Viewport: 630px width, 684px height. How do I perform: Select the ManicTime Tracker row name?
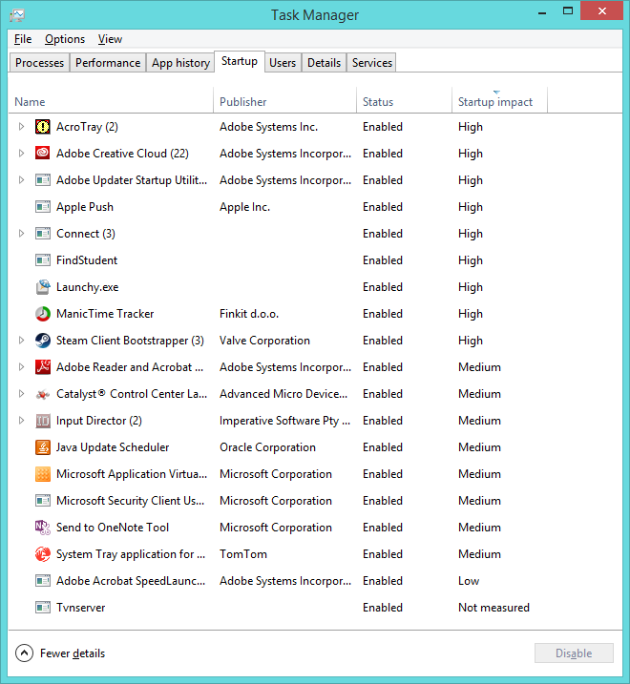tap(105, 314)
